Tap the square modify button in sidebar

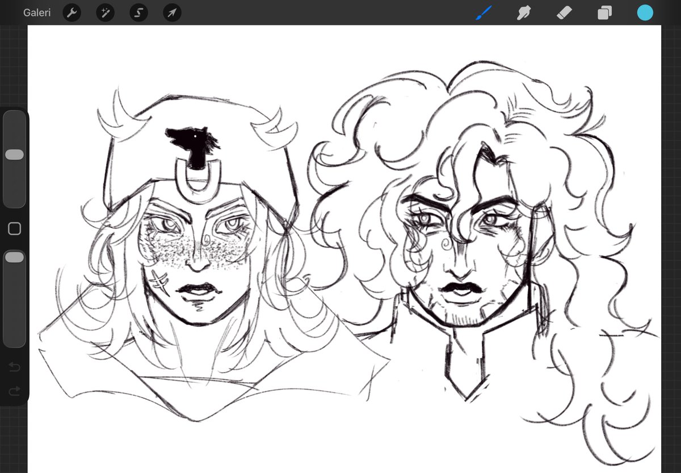pyautogui.click(x=15, y=229)
